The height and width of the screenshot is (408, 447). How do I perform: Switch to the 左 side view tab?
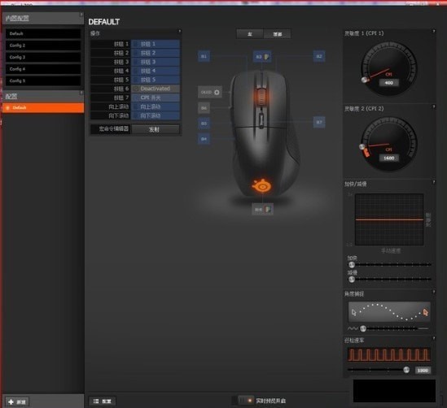(x=250, y=34)
